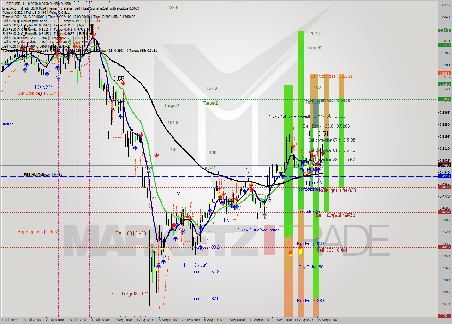Select the 'Sell Entry -88 | 0.5468' label

[x=329, y=100]
